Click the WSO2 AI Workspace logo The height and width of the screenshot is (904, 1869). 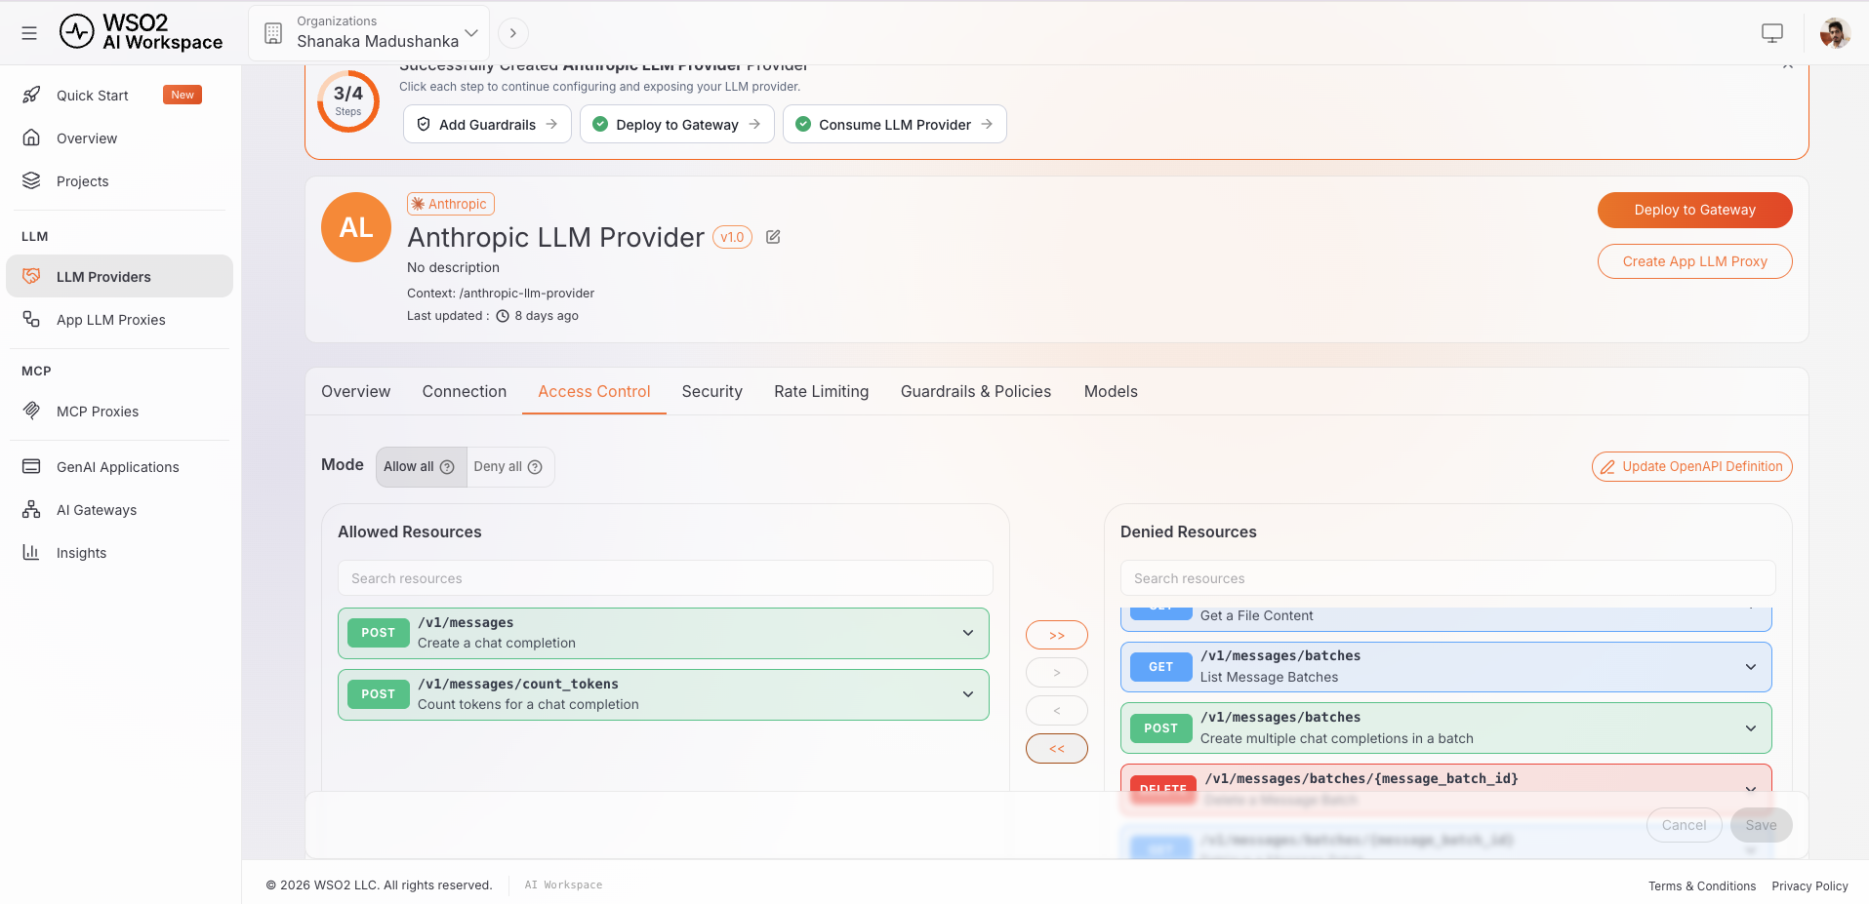(141, 32)
